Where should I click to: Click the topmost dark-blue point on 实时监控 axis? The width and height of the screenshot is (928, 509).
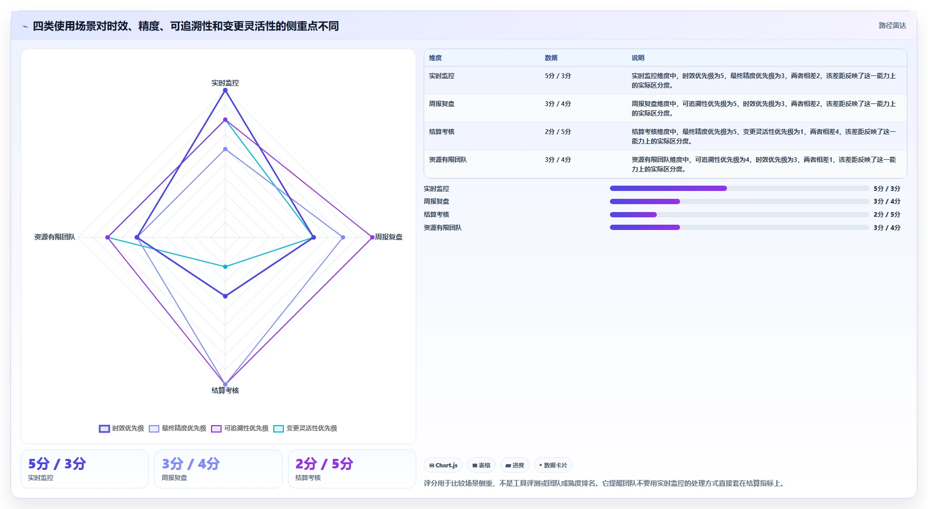(x=225, y=90)
